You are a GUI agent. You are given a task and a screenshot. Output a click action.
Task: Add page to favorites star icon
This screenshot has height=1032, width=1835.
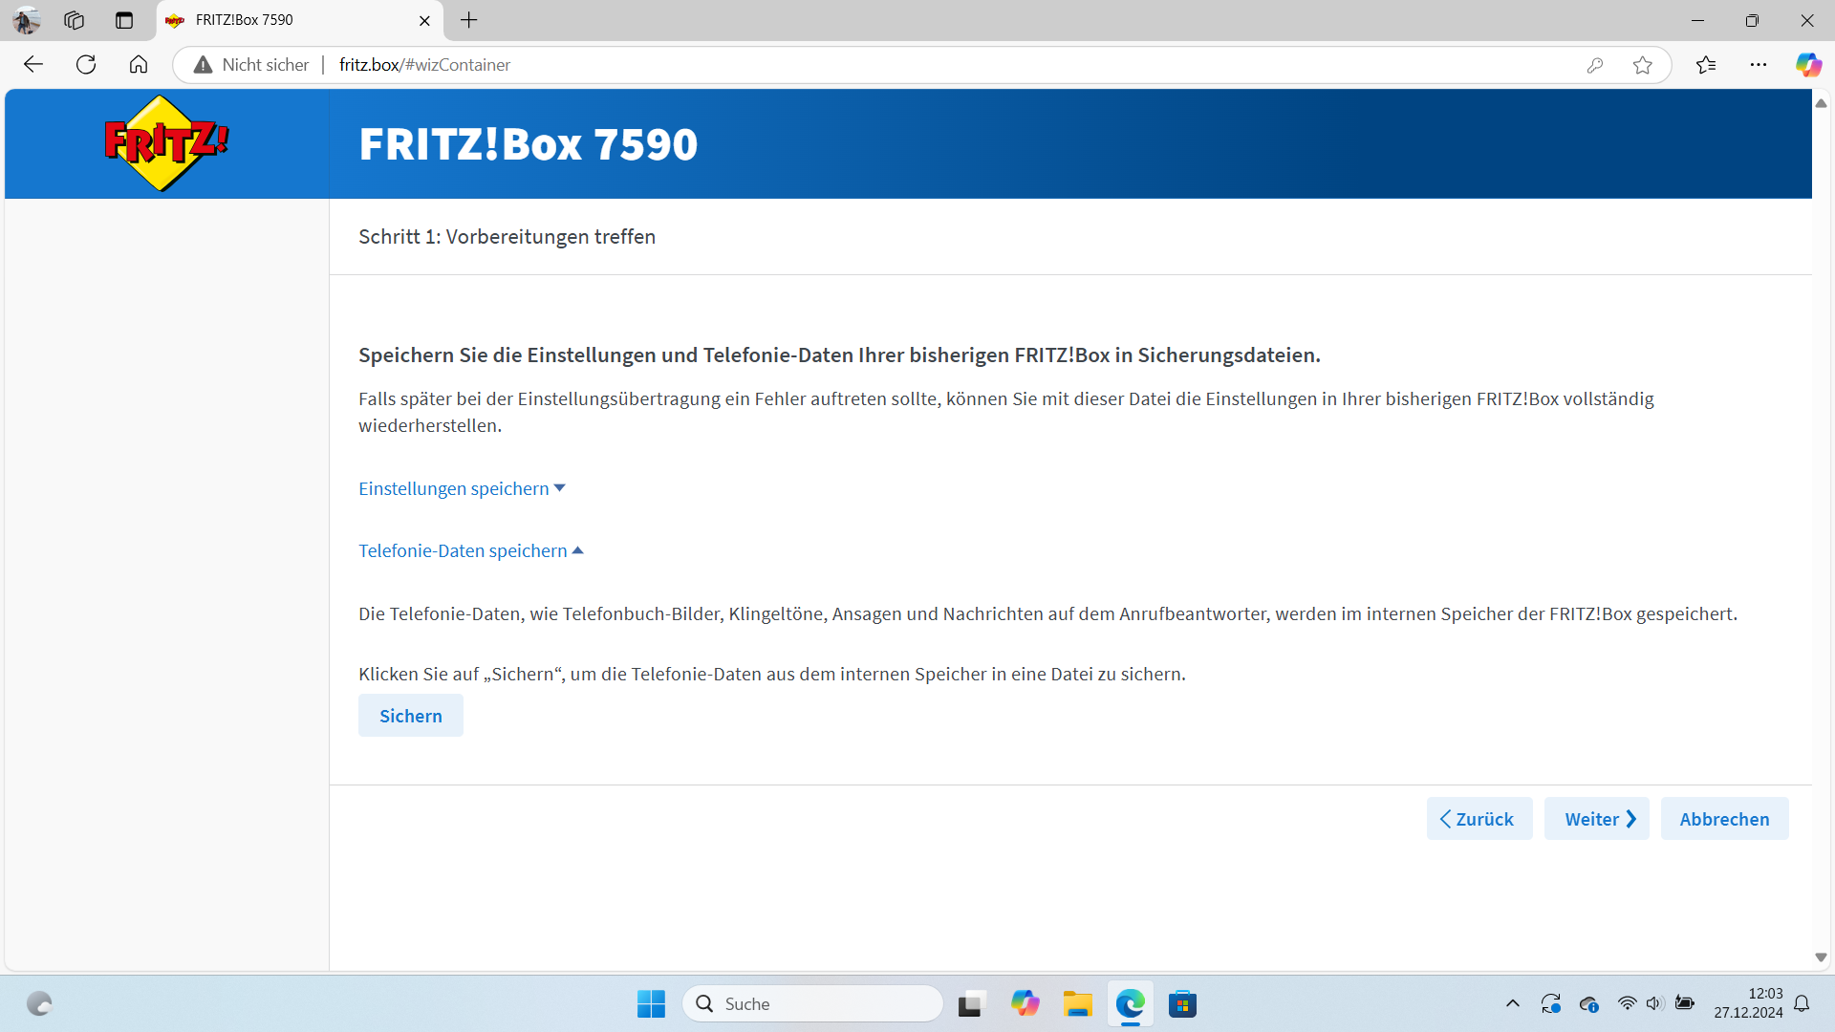tap(1642, 65)
